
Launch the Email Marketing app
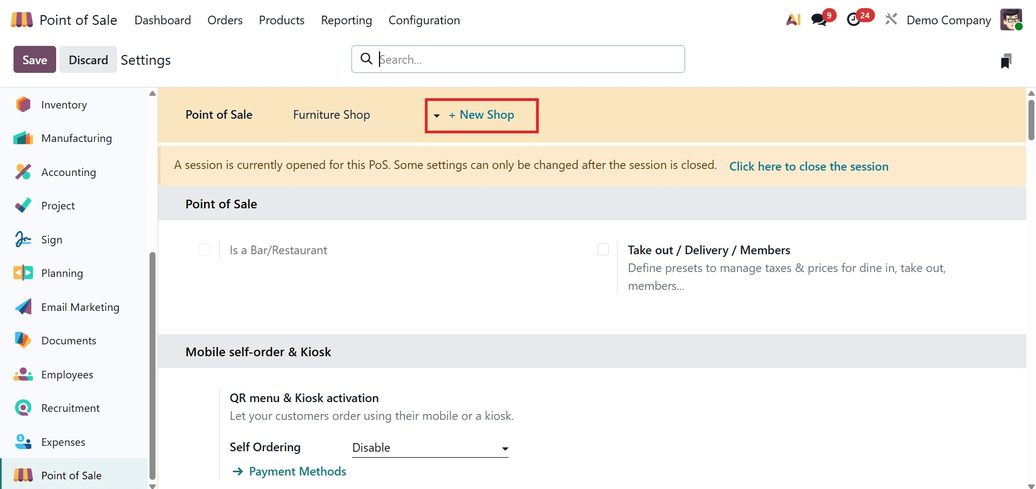80,307
